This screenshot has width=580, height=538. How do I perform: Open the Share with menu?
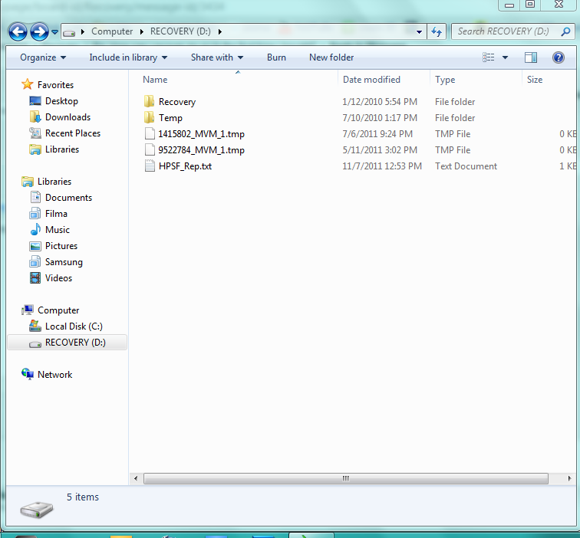click(x=216, y=57)
